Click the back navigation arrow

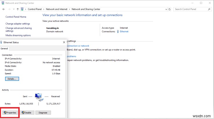3,9
